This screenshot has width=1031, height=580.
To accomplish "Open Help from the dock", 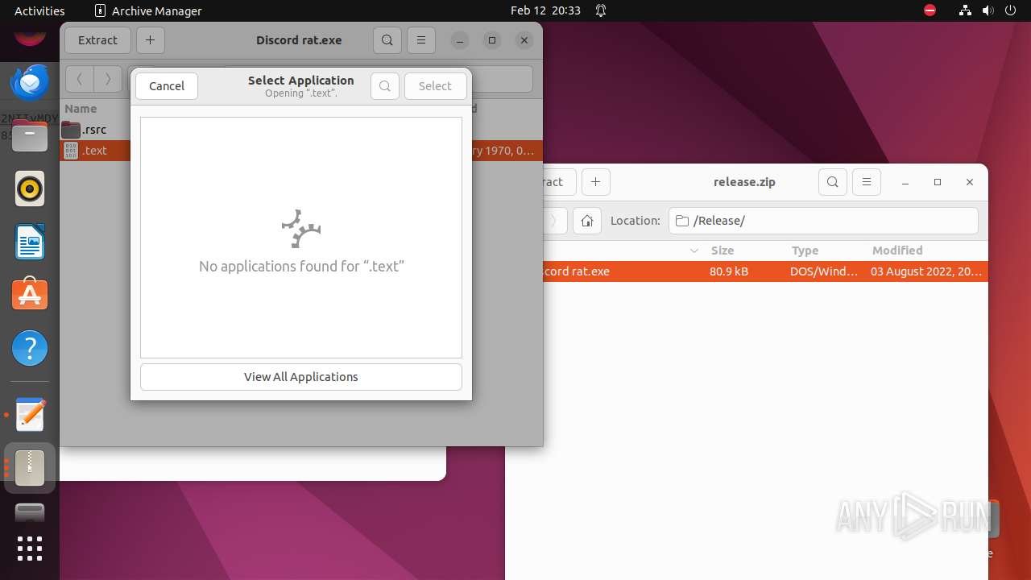I will (30, 349).
